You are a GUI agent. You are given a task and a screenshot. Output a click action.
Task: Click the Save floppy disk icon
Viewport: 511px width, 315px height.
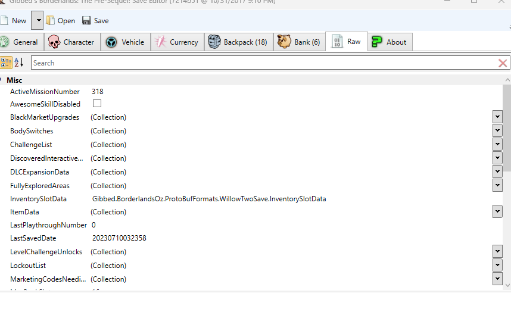pos(86,20)
